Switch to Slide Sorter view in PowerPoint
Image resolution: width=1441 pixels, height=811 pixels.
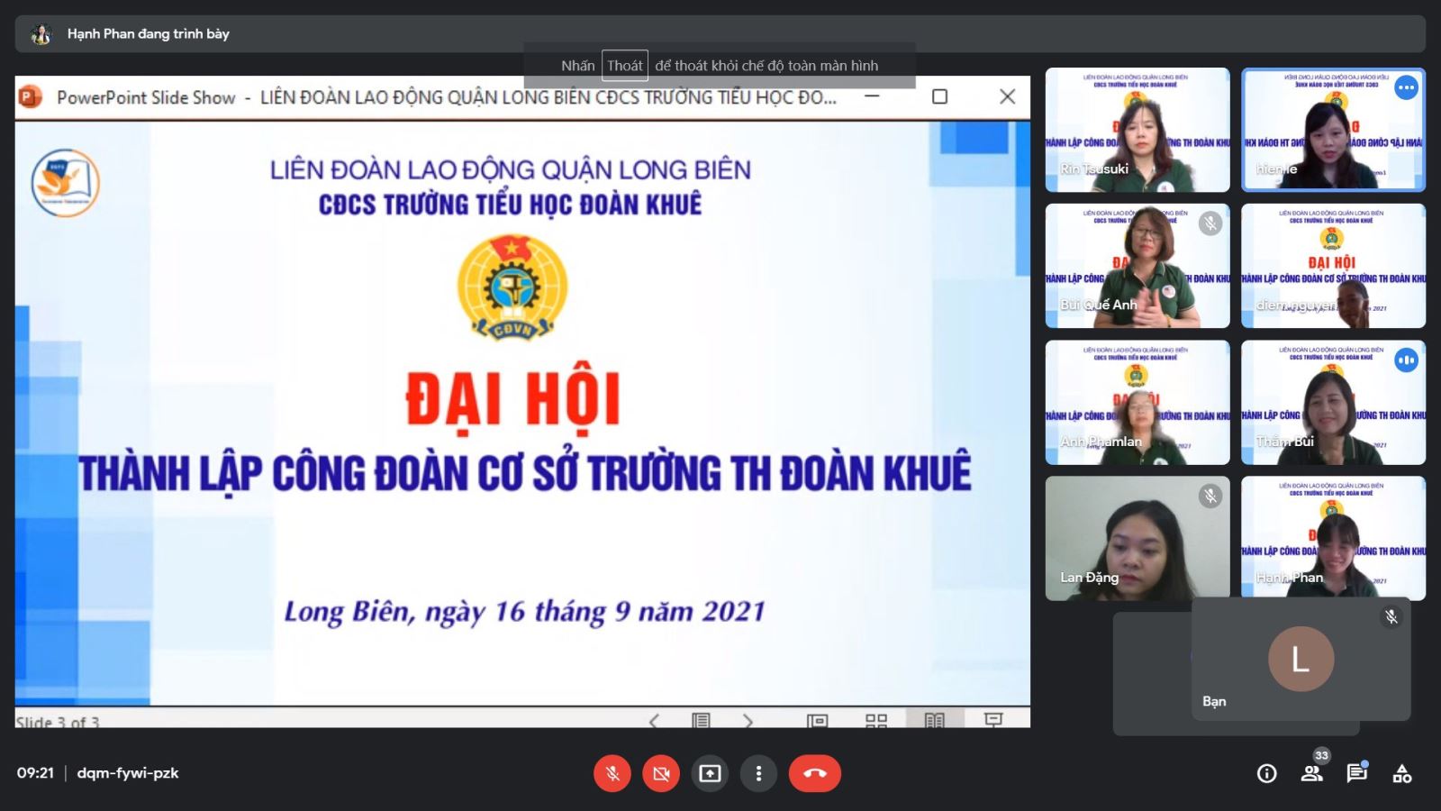coord(875,720)
